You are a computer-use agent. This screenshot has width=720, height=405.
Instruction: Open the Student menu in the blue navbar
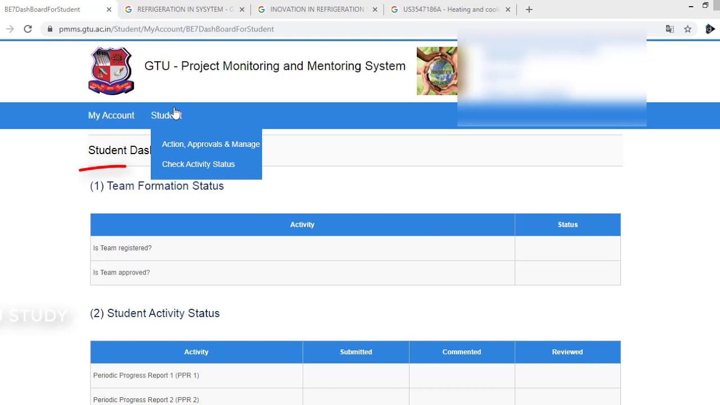(166, 115)
